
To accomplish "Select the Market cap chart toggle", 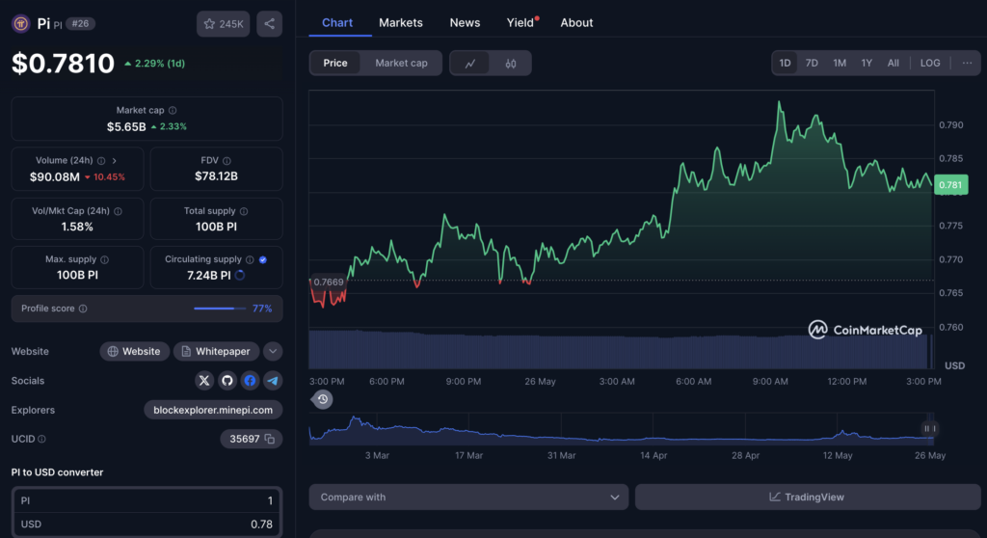I will (x=401, y=63).
